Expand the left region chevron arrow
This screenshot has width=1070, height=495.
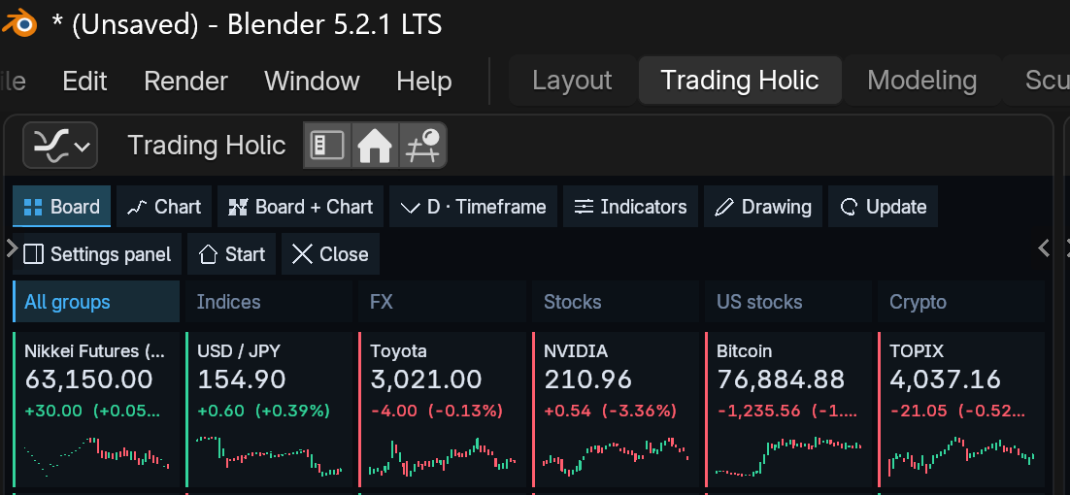(11, 247)
